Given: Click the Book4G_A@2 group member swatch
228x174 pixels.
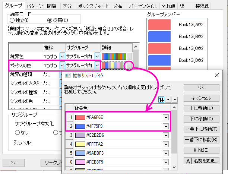Looking at the screenshot, I should coord(159,25).
